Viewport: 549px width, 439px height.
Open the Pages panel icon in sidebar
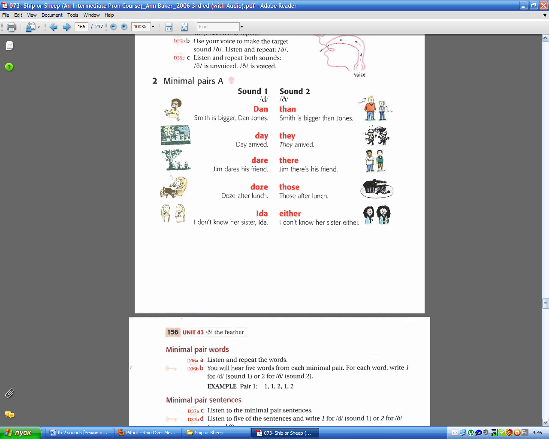[9, 45]
